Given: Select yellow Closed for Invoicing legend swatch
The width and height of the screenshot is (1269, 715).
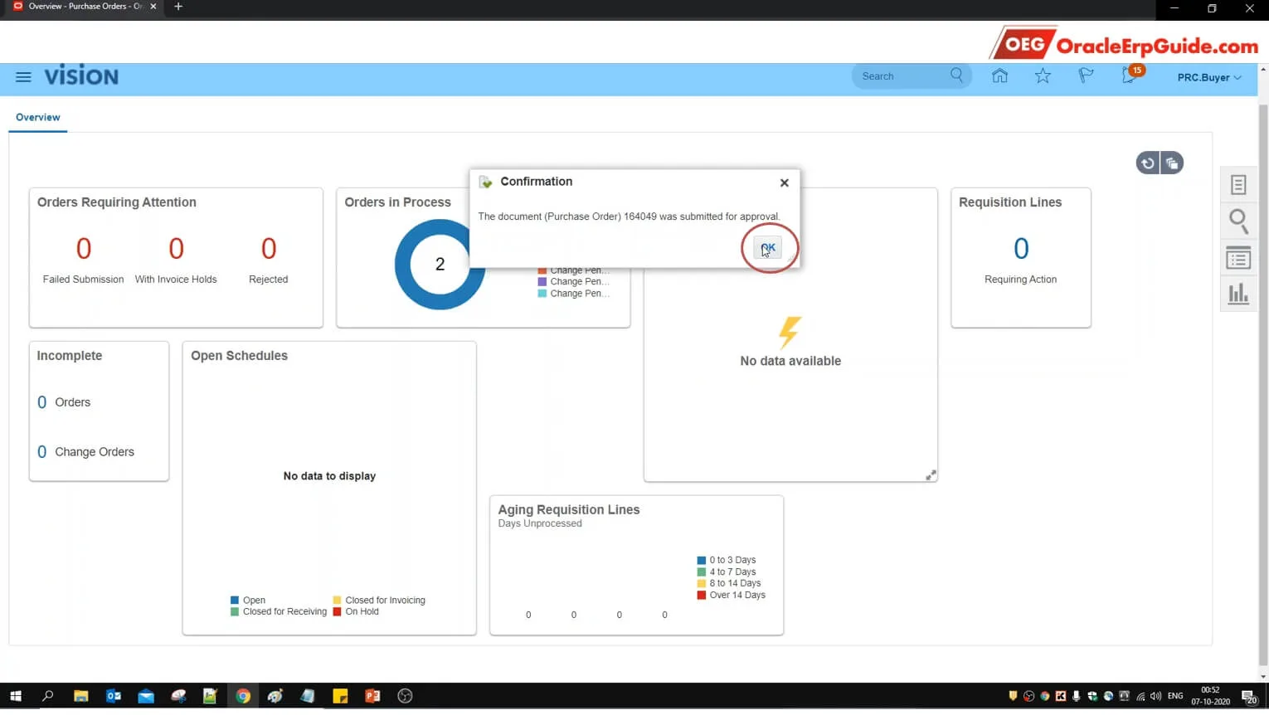Looking at the screenshot, I should click(338, 601).
